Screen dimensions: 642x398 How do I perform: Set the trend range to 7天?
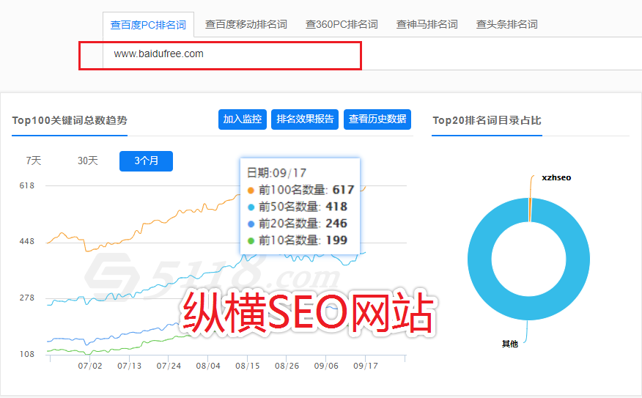[34, 161]
